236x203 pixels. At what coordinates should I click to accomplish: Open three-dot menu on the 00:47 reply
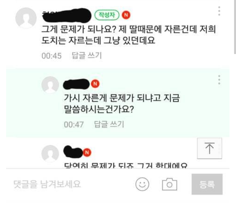point(219,80)
